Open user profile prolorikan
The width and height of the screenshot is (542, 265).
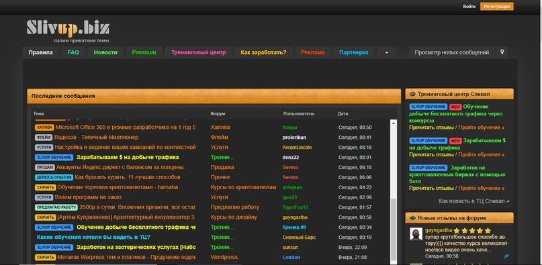pyautogui.click(x=294, y=138)
